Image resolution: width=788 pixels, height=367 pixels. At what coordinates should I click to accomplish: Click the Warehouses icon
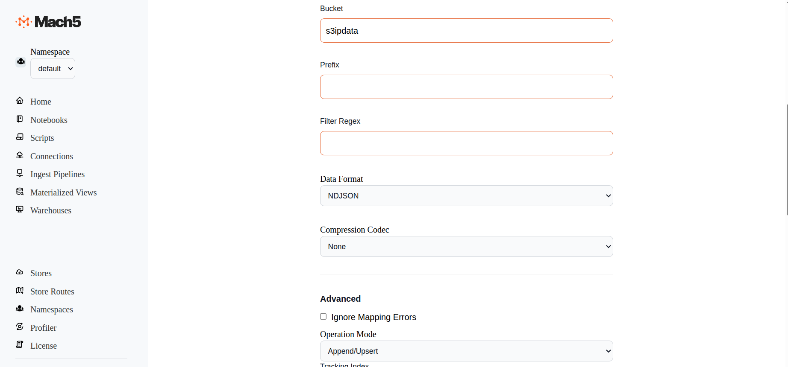tap(20, 210)
